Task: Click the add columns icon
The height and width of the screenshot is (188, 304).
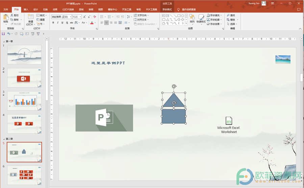Action: [x=126, y=23]
